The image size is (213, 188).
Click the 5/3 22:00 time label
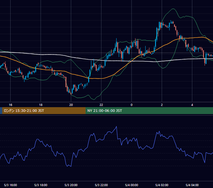[101, 185]
